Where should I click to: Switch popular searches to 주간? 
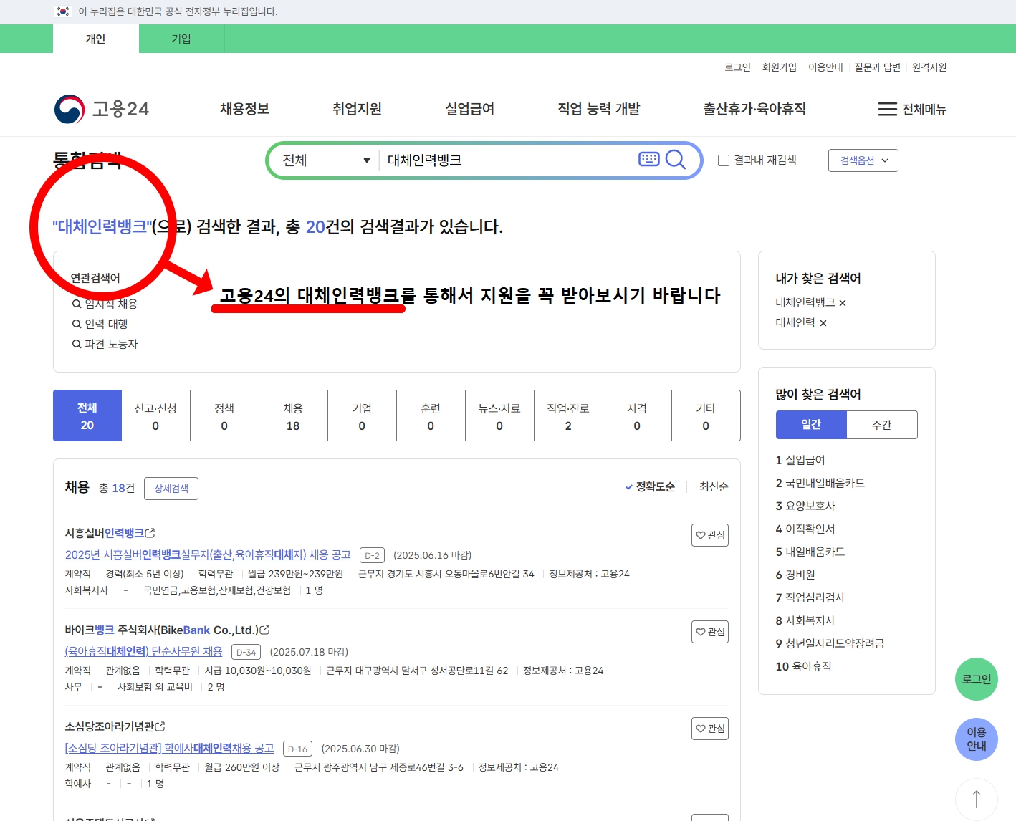click(x=881, y=425)
